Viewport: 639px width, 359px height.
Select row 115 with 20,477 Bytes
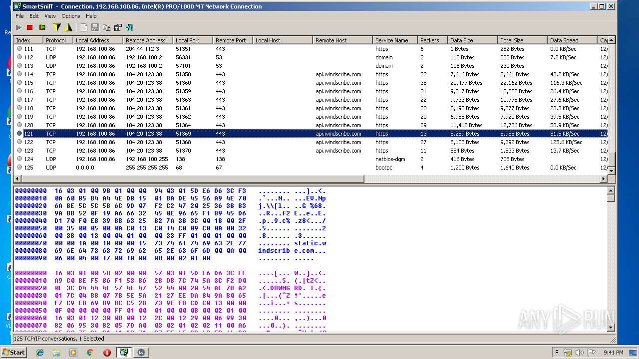tap(311, 83)
